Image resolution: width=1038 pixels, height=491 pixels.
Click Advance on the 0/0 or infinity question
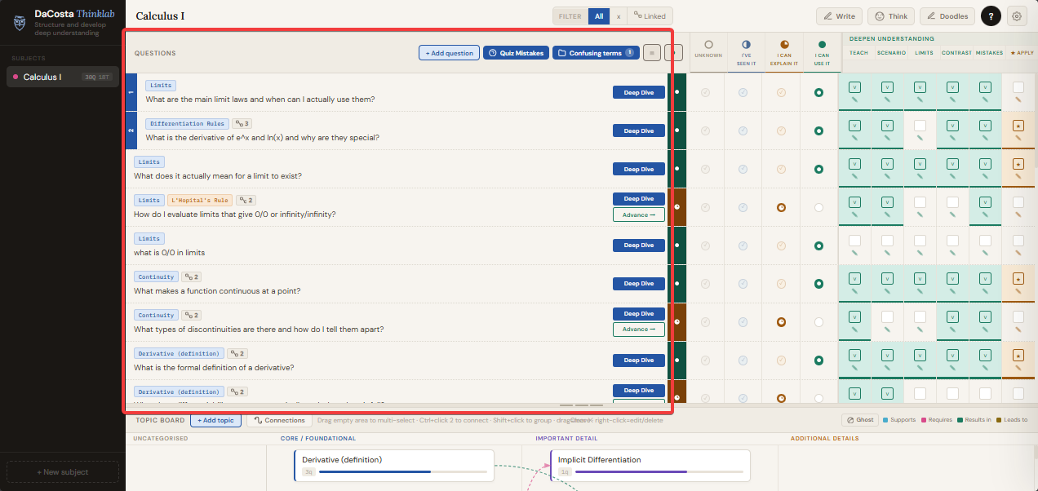(x=638, y=215)
